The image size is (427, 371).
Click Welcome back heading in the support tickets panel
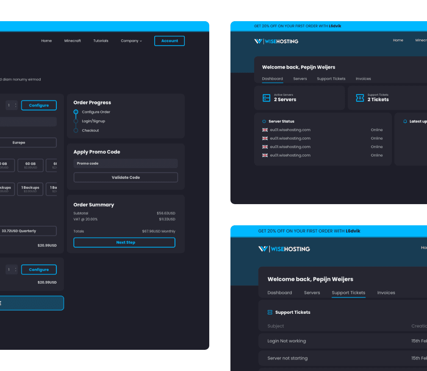pyautogui.click(x=310, y=279)
